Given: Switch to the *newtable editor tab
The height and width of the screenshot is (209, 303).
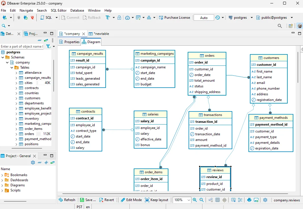Looking at the screenshot, I should (99, 34).
